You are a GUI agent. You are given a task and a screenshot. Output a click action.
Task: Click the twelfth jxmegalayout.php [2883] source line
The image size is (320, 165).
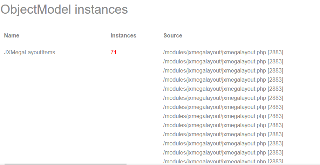tap(223, 152)
